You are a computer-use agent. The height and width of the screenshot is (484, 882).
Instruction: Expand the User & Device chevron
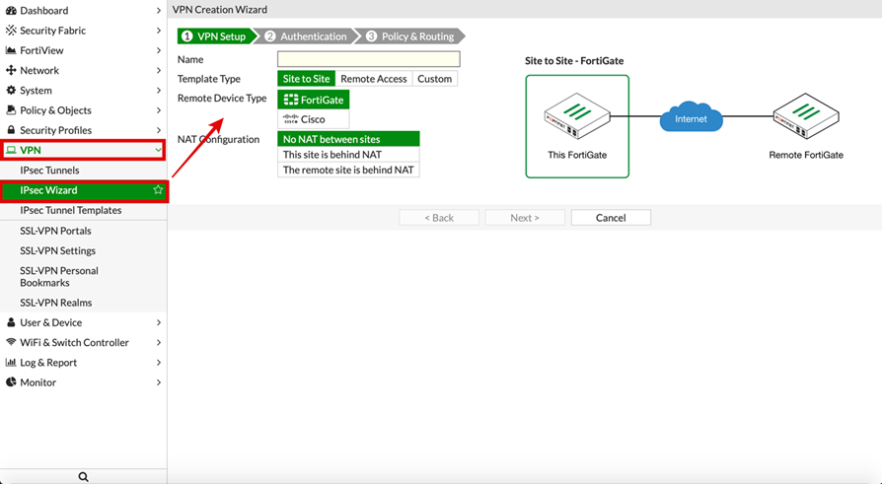(159, 322)
